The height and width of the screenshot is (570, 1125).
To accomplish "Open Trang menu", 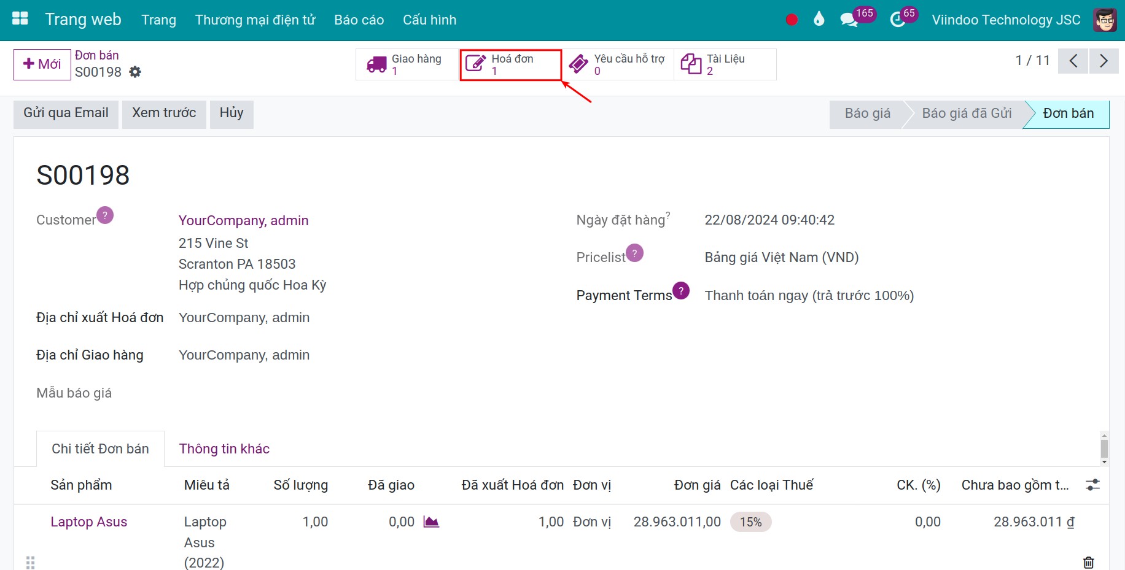I will [x=158, y=20].
